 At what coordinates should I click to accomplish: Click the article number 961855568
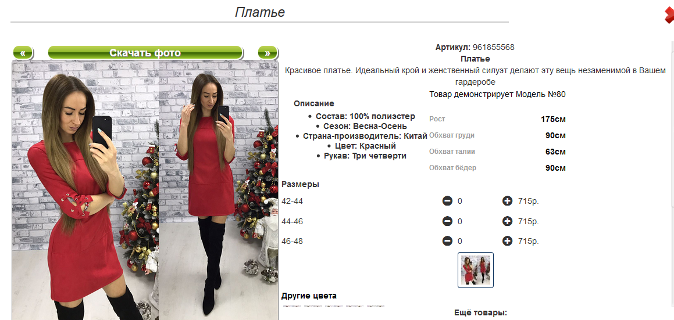494,47
